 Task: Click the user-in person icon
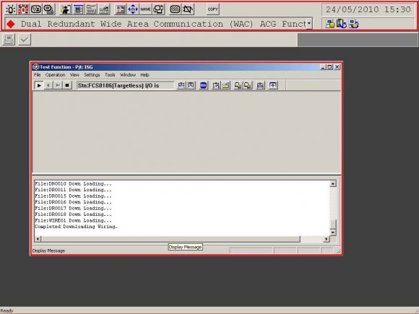65,9
